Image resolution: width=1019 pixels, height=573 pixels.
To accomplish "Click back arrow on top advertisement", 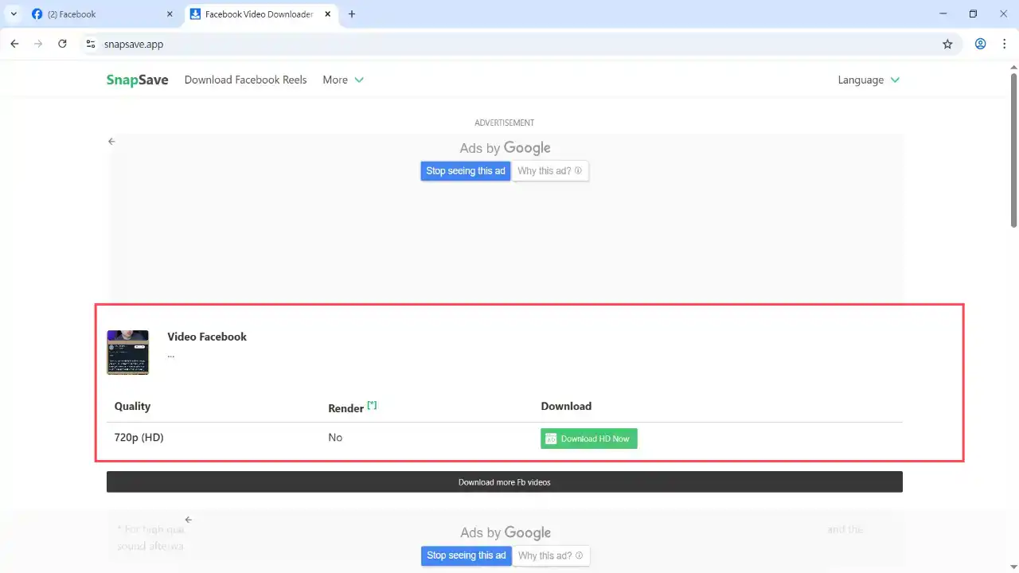I will pos(111,142).
